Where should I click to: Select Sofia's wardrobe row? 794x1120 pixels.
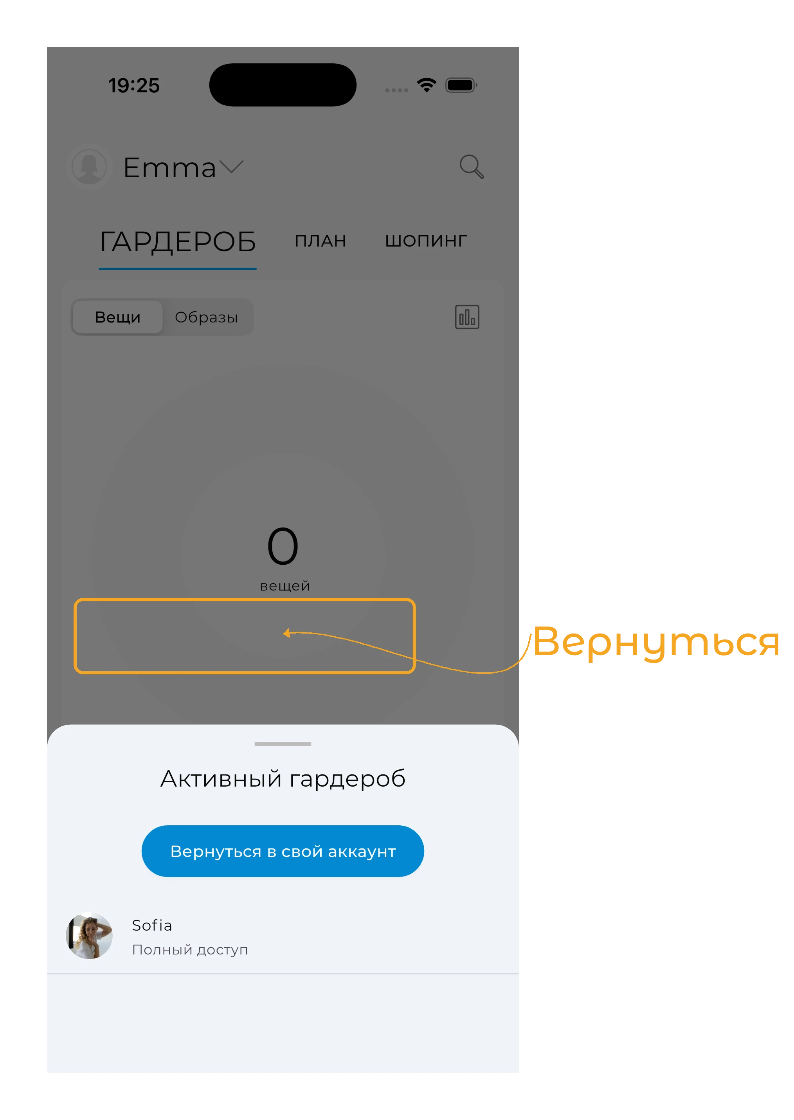tap(283, 936)
